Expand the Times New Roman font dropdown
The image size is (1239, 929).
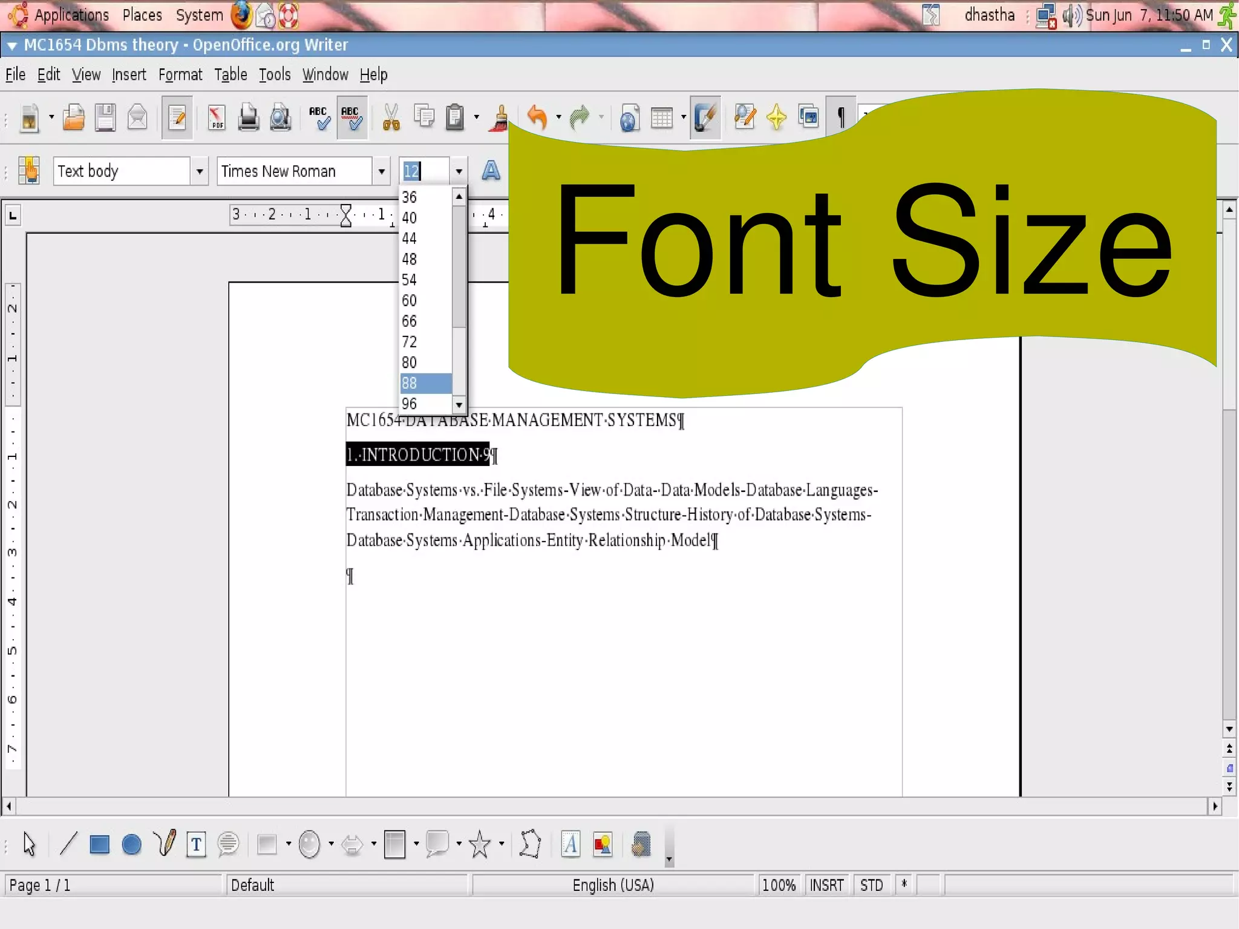[x=381, y=171]
